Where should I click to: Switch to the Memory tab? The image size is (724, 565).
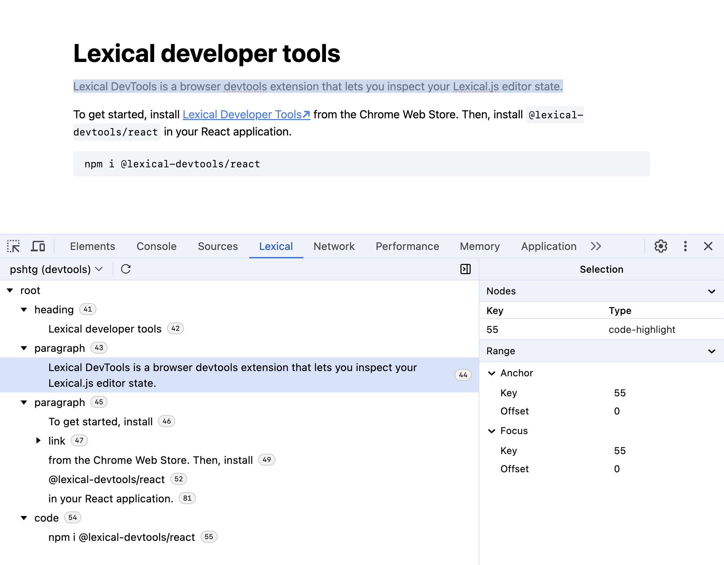pyautogui.click(x=480, y=246)
